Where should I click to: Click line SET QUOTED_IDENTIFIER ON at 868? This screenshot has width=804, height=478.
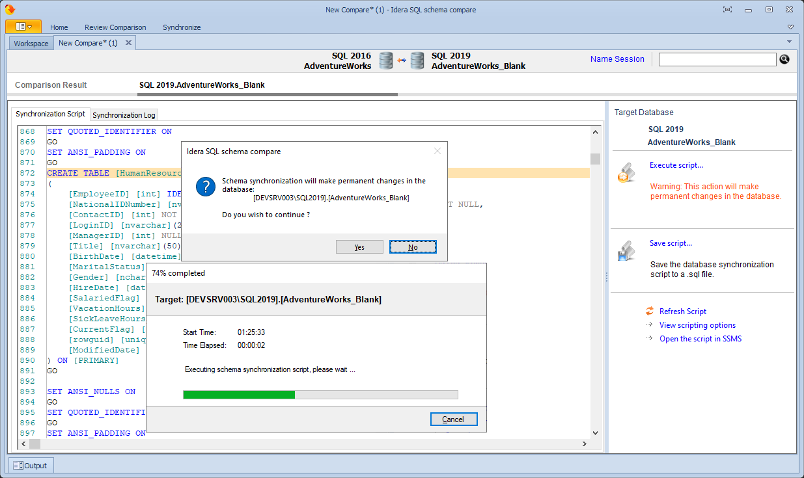coord(109,131)
